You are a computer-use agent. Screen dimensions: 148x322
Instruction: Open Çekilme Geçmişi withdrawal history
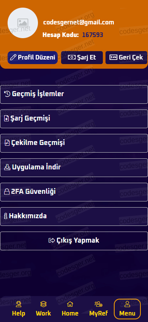pos(74,143)
